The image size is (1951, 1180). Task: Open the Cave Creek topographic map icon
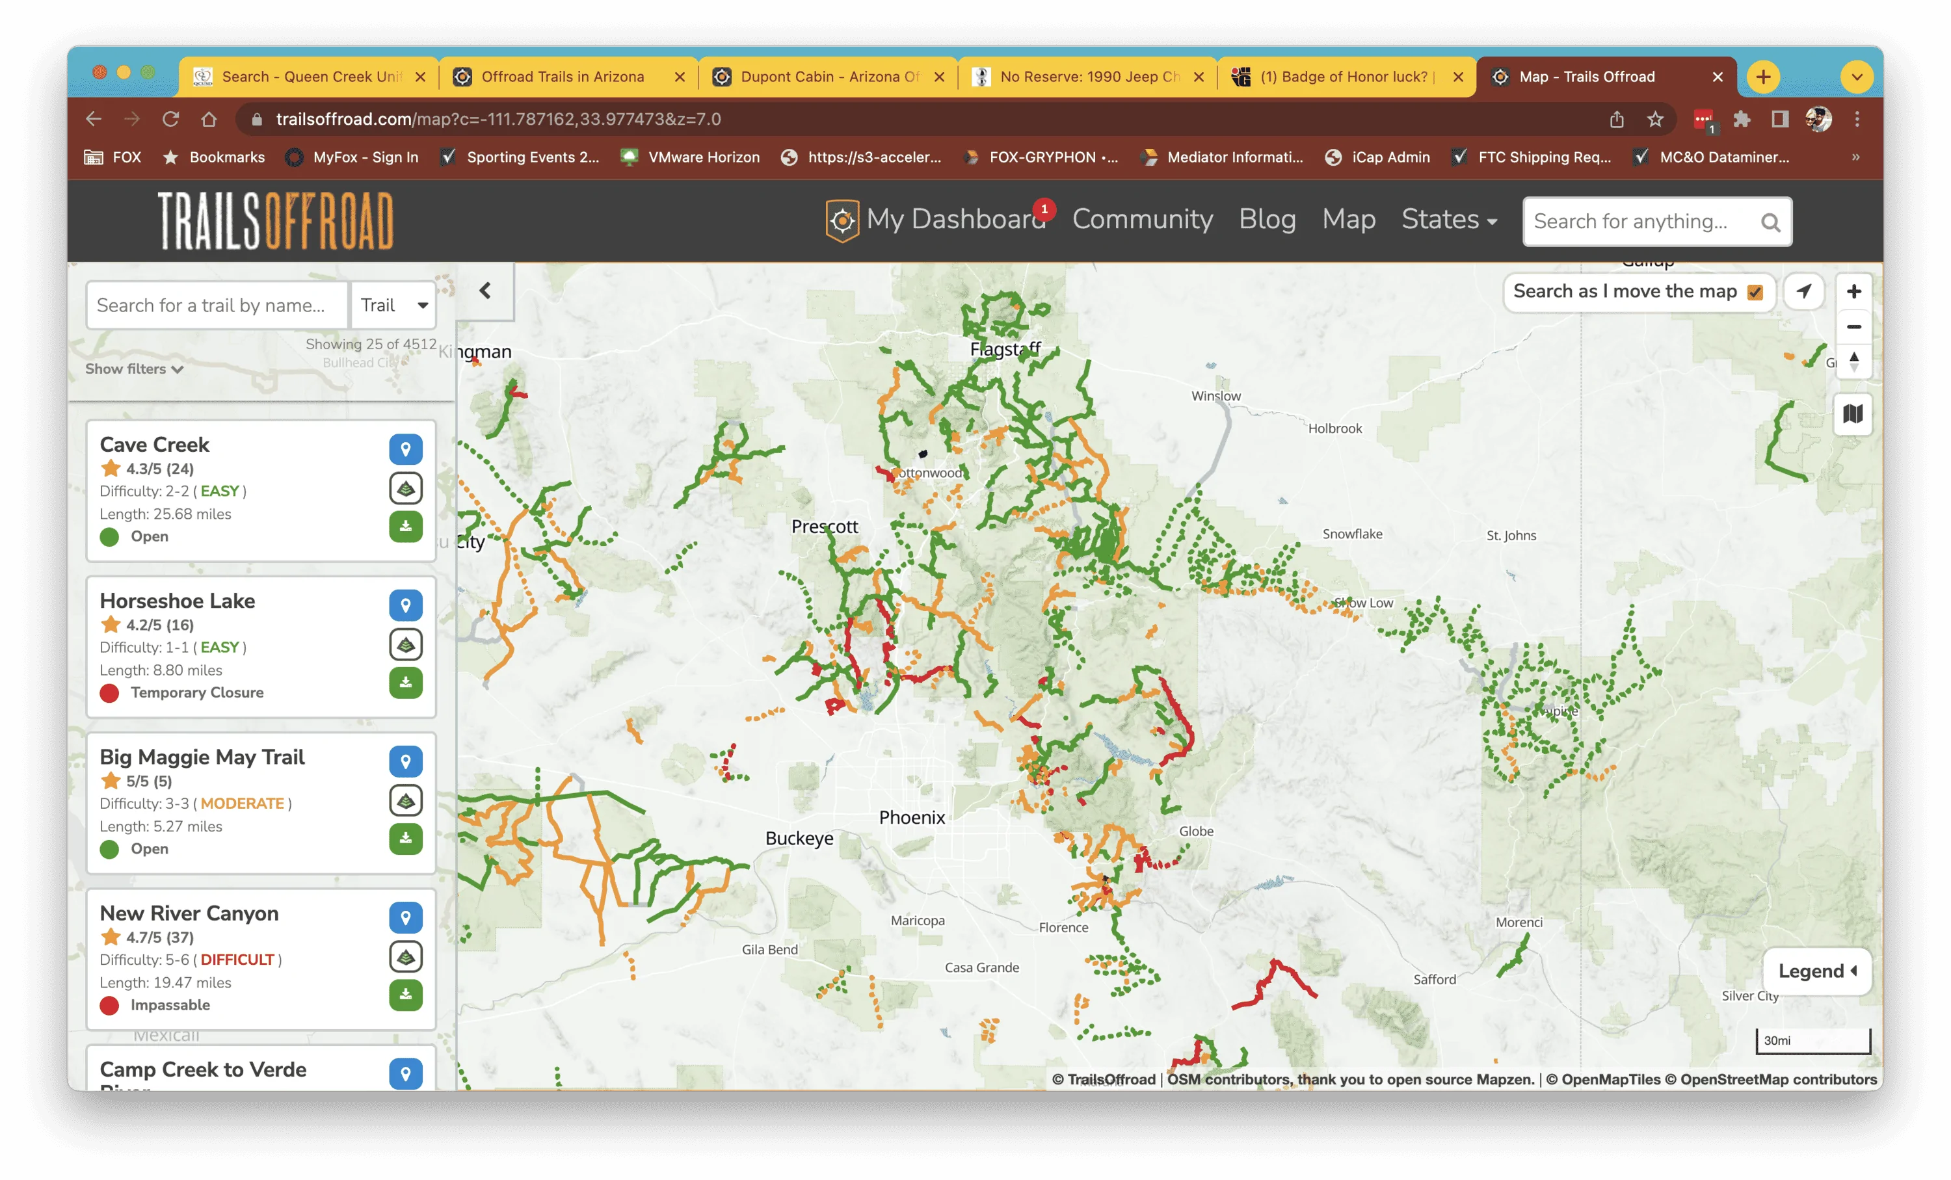coord(405,488)
